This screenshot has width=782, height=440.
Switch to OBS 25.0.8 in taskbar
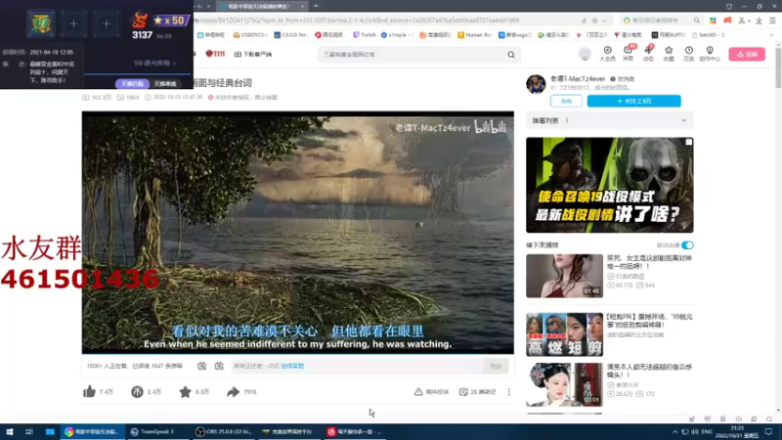[x=224, y=431]
